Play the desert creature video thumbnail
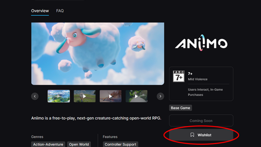The height and width of the screenshot is (147, 261). 110,96
